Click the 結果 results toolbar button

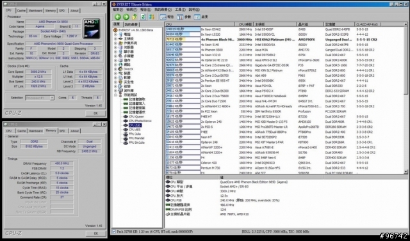click(201, 17)
